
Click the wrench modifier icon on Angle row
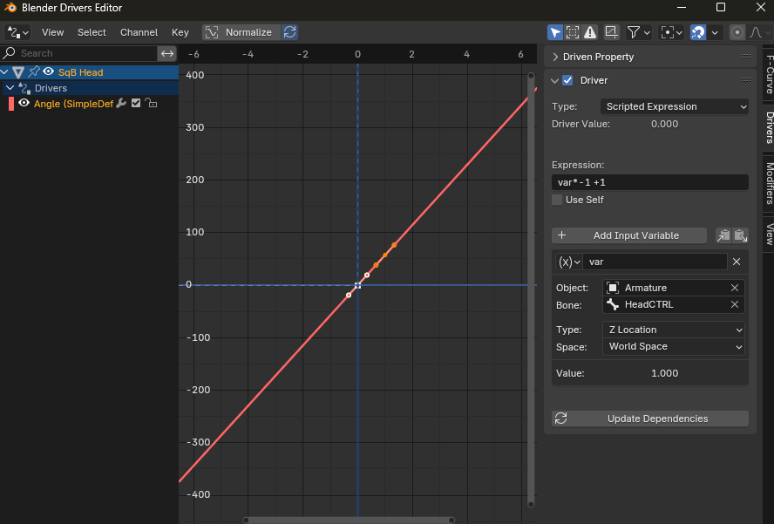(121, 103)
